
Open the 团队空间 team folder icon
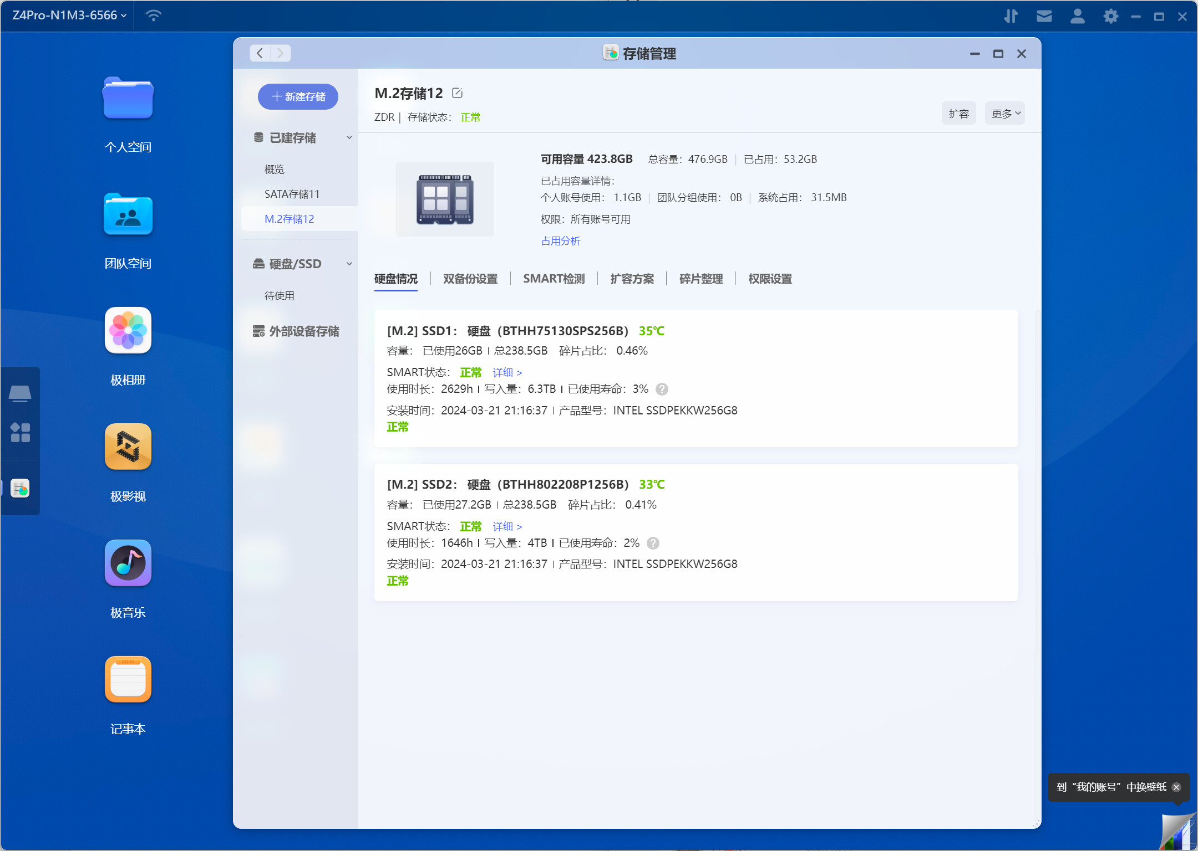(x=128, y=215)
